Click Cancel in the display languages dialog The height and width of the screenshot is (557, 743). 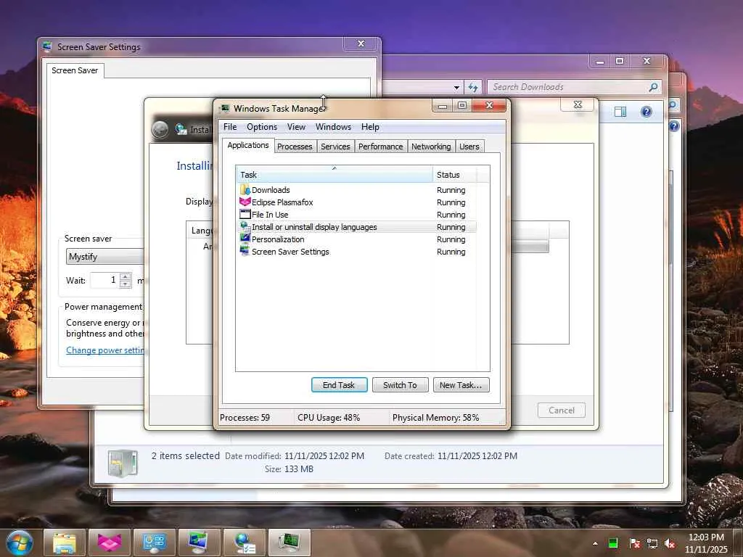[x=561, y=410]
